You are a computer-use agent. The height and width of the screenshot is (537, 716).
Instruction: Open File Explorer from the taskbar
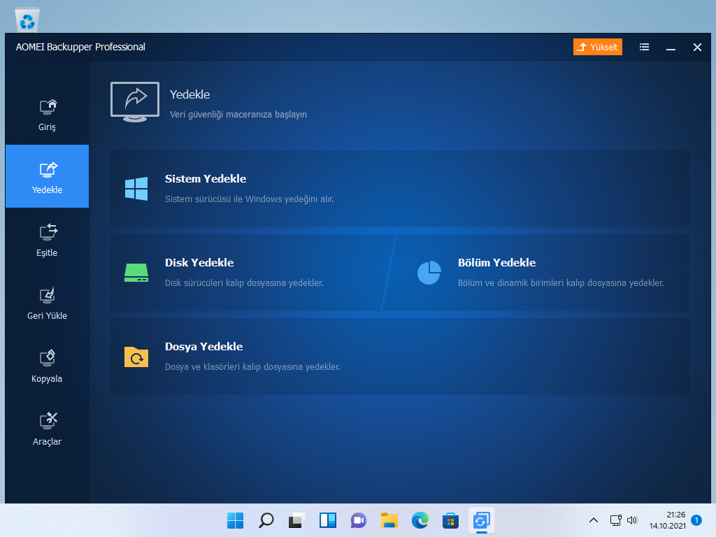tap(389, 520)
